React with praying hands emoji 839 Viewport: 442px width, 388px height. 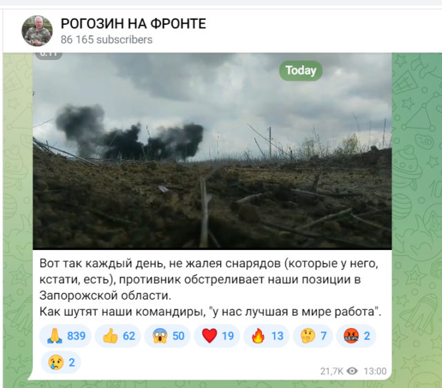click(x=66, y=336)
